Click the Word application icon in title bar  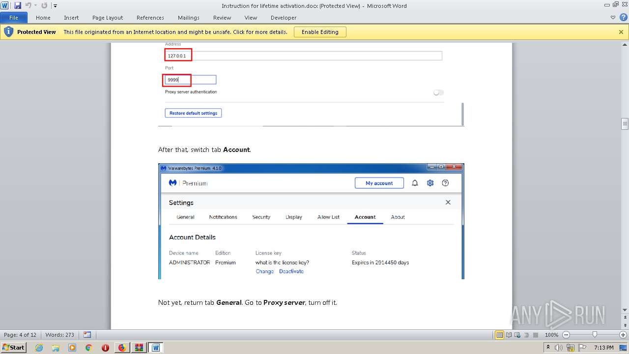5,5
